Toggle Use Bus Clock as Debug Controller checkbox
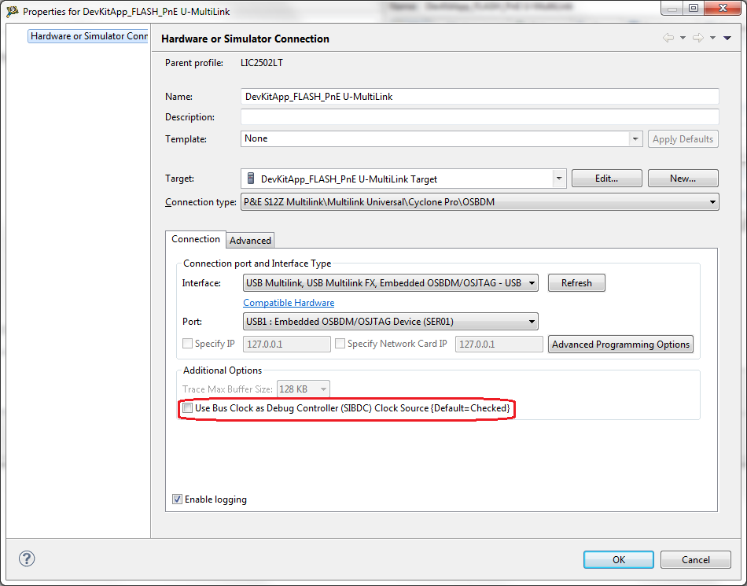Screen dimensions: 747x586 pos(188,407)
